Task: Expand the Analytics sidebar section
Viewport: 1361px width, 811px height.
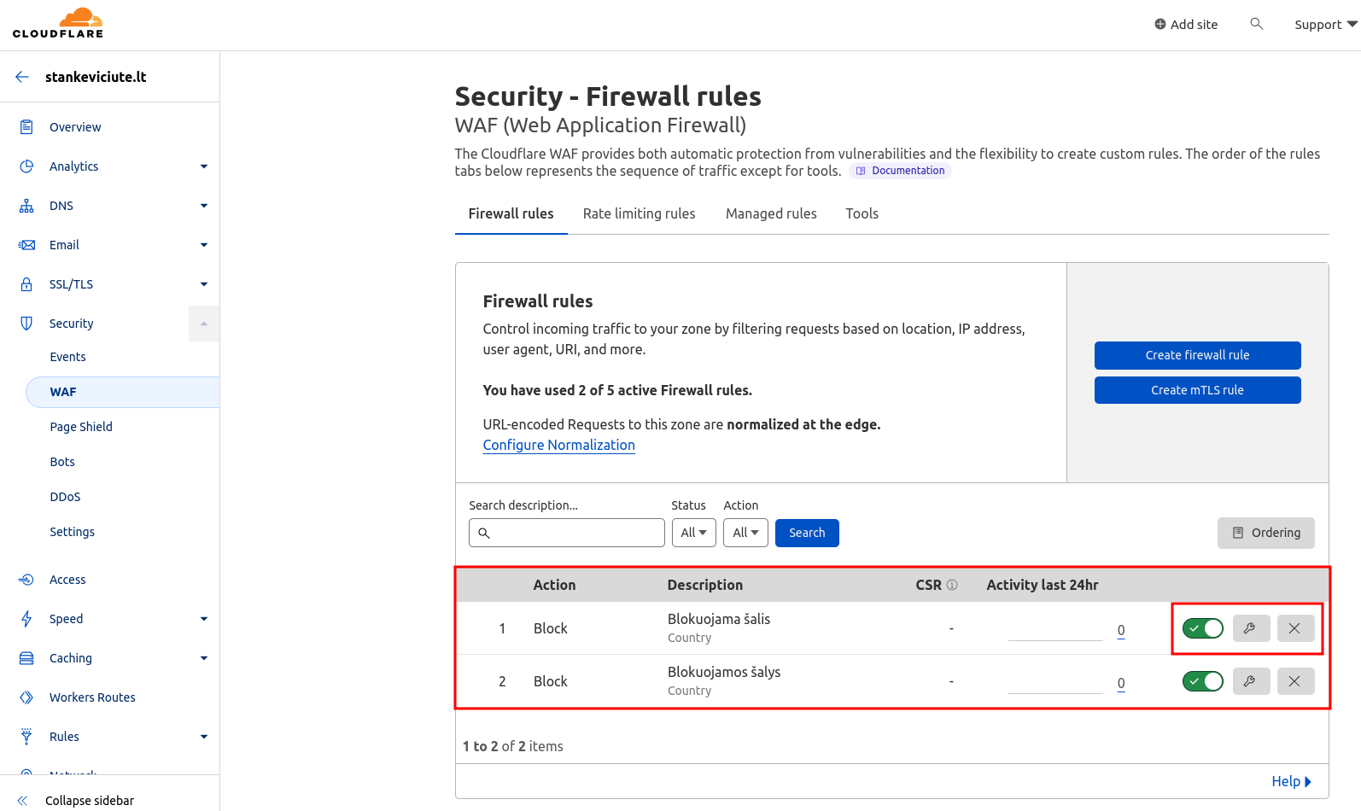Action: (203, 166)
